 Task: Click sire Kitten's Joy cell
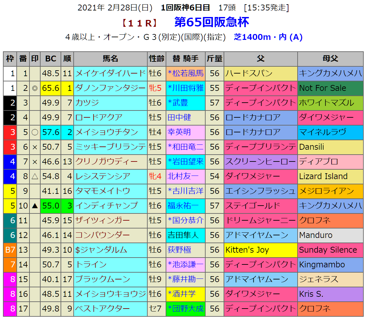tap(247, 250)
